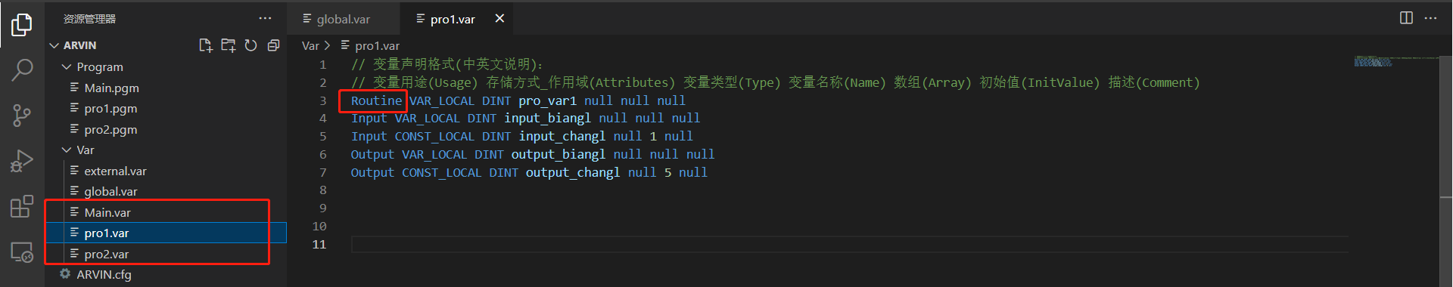The height and width of the screenshot is (287, 1453).
Task: Switch to the global.var tab
Action: point(336,19)
